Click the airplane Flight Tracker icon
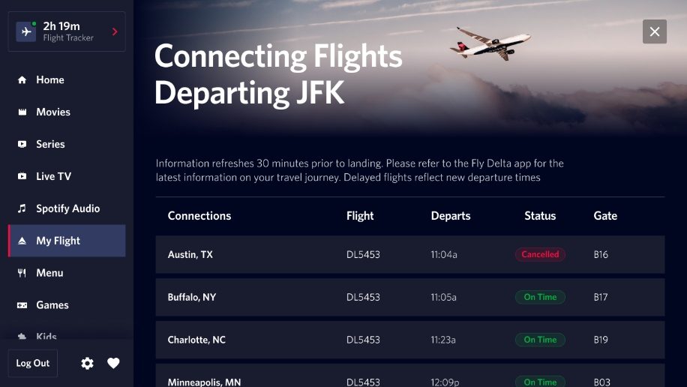This screenshot has height=387, width=687. [26, 32]
